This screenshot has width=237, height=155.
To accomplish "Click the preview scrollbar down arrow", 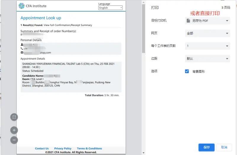I will pyautogui.click(x=144, y=153).
